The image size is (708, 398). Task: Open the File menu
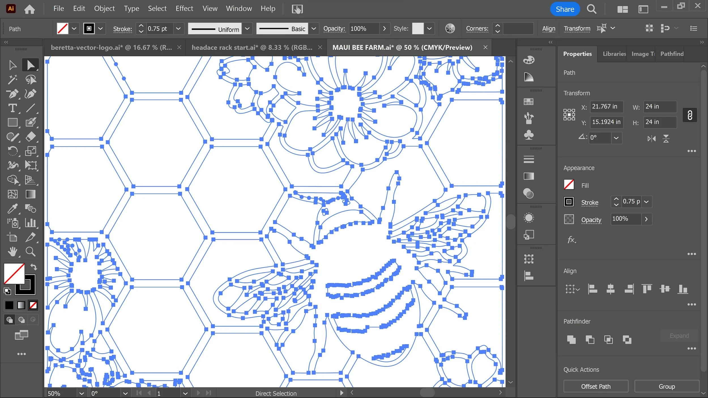pos(59,9)
